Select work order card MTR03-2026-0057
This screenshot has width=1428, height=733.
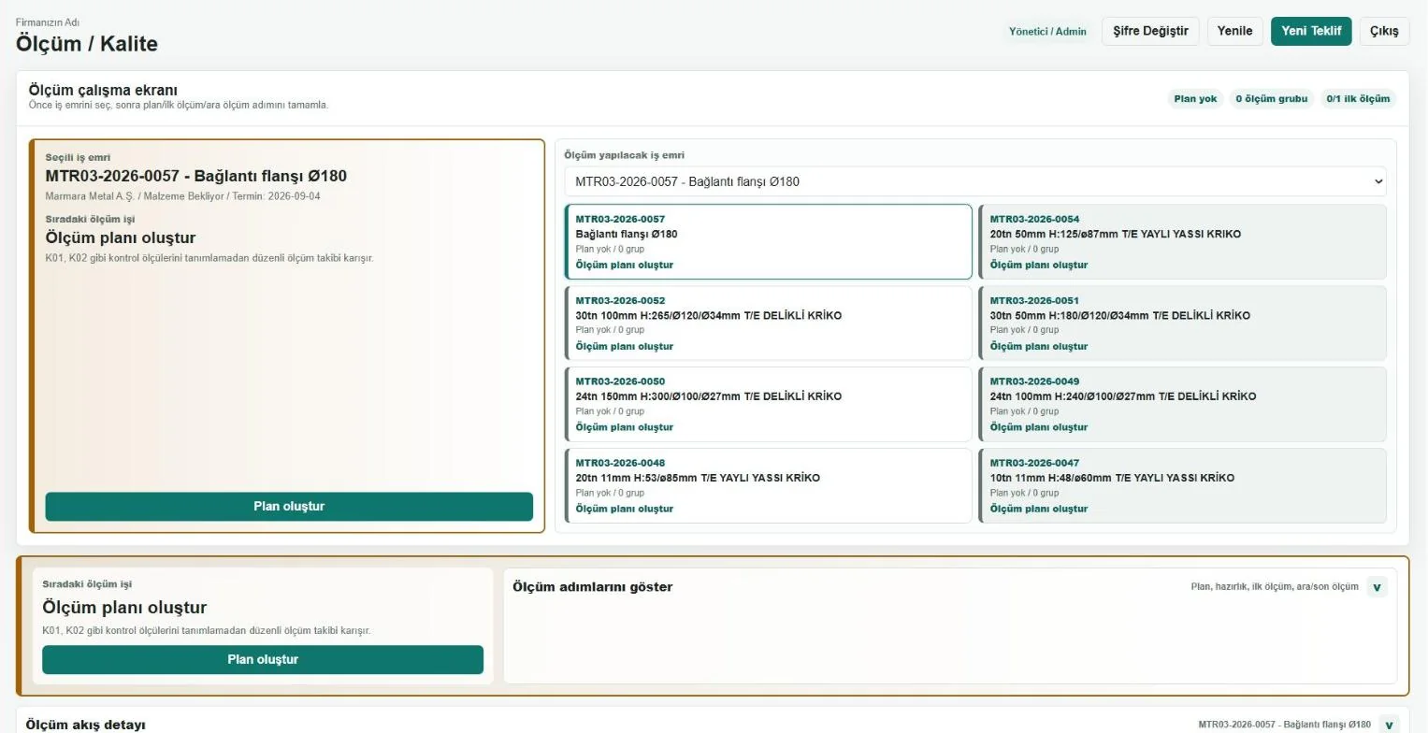pyautogui.click(x=769, y=241)
